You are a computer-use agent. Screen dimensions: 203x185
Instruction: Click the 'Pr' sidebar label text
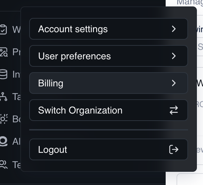point(16,52)
